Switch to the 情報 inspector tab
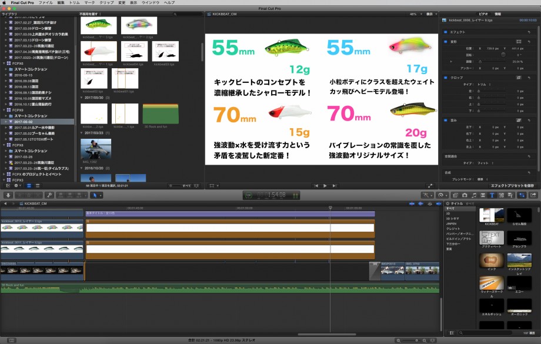Viewport: 541px width, 344px height. tap(498, 14)
